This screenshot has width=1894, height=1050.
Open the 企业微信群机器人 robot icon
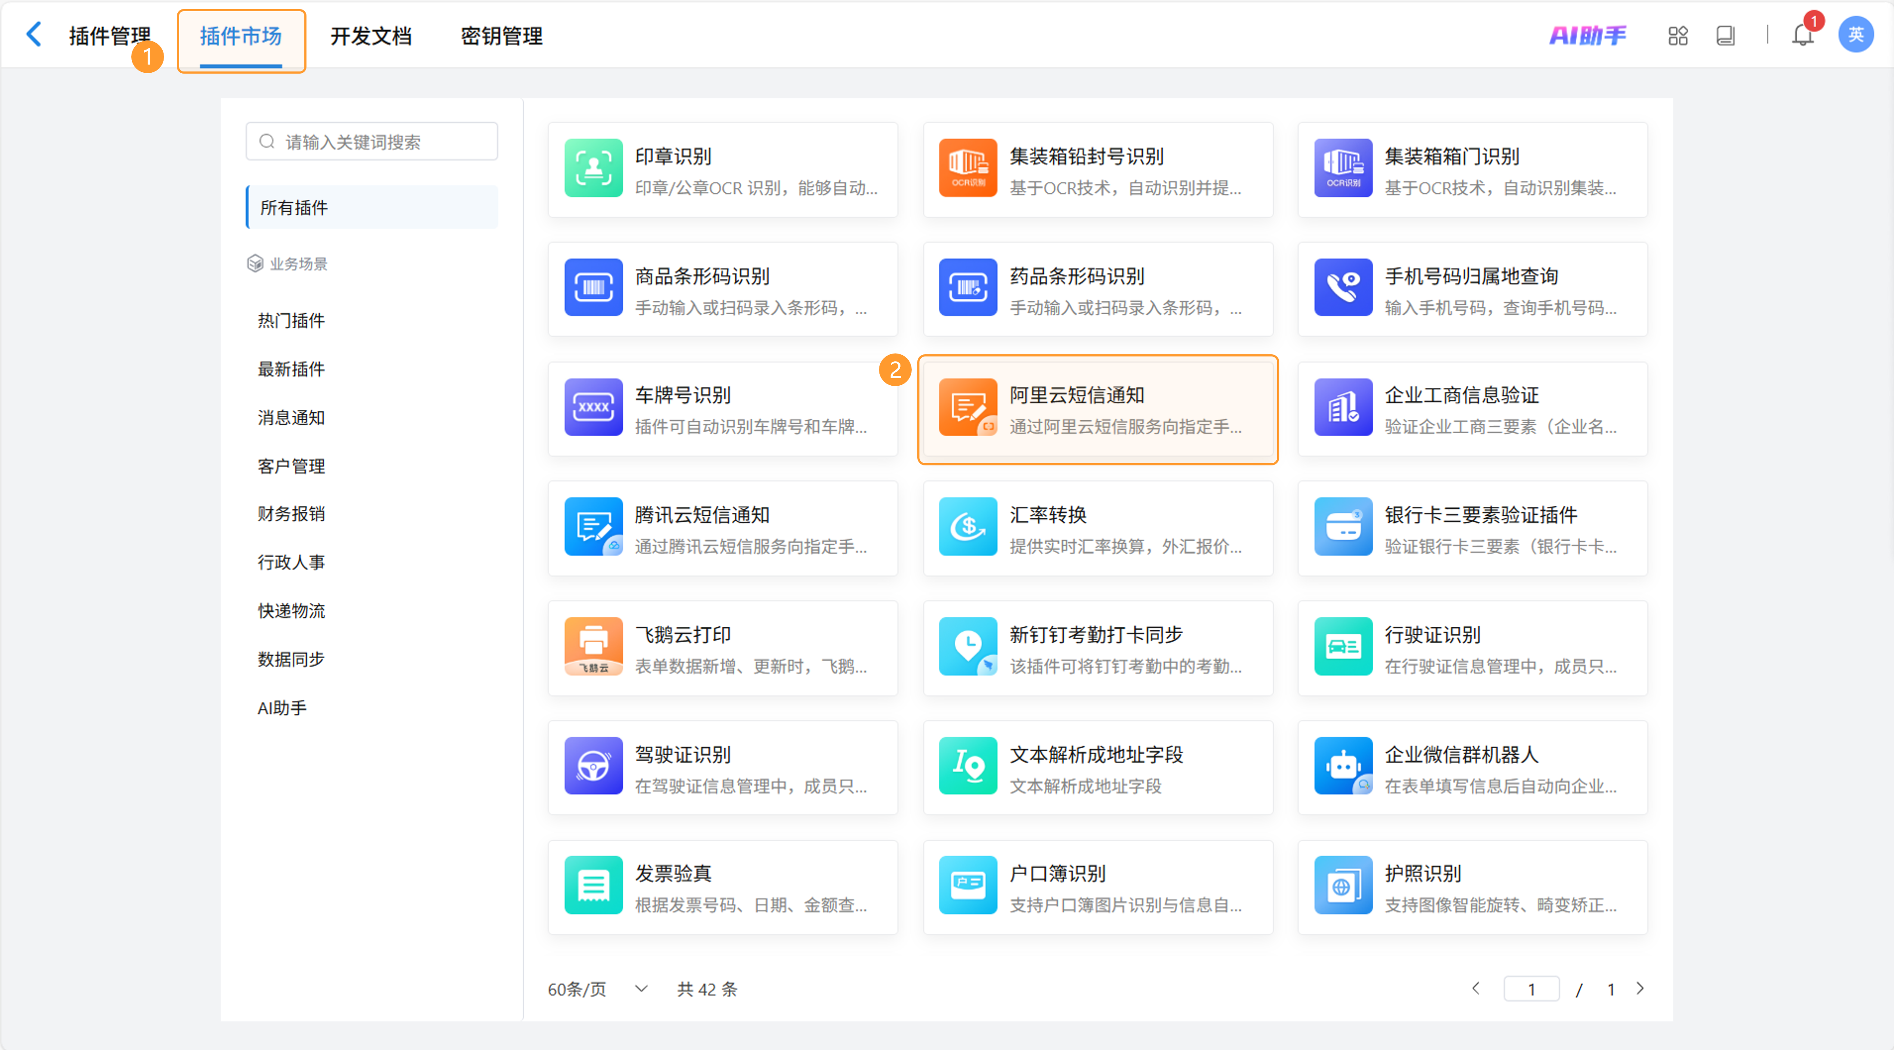click(x=1343, y=766)
